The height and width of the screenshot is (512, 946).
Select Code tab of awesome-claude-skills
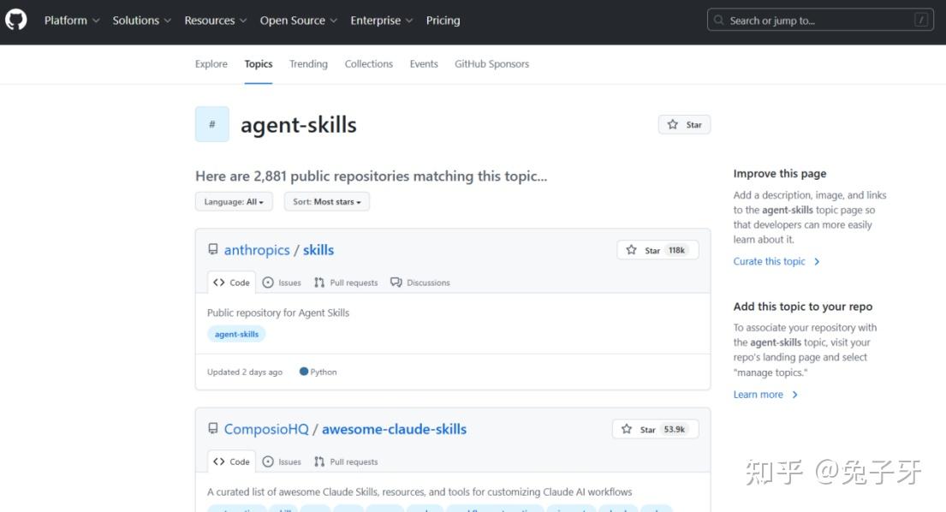click(x=231, y=461)
